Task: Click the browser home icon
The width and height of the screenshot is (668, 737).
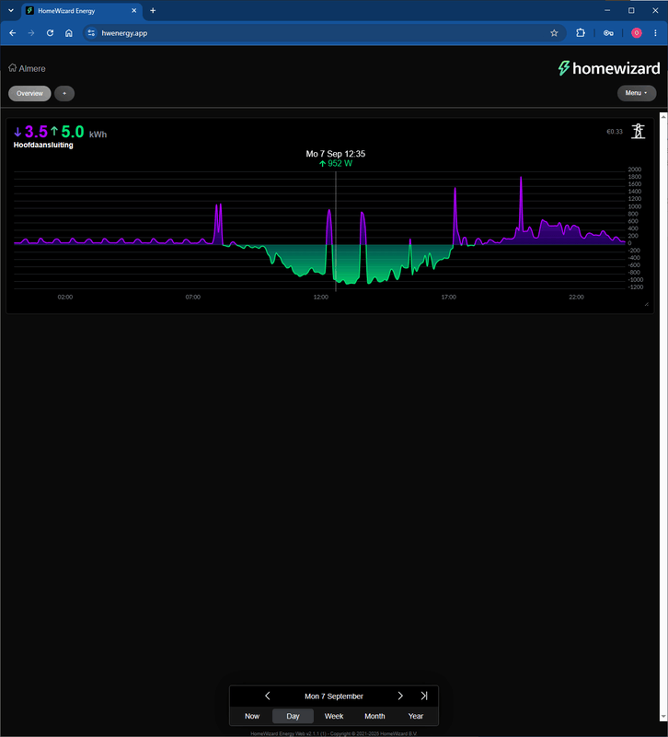Action: pos(68,33)
